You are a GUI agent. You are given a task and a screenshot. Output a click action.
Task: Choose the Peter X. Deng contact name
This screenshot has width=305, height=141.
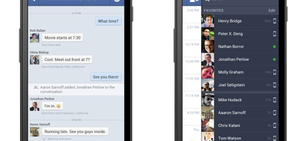point(231,34)
